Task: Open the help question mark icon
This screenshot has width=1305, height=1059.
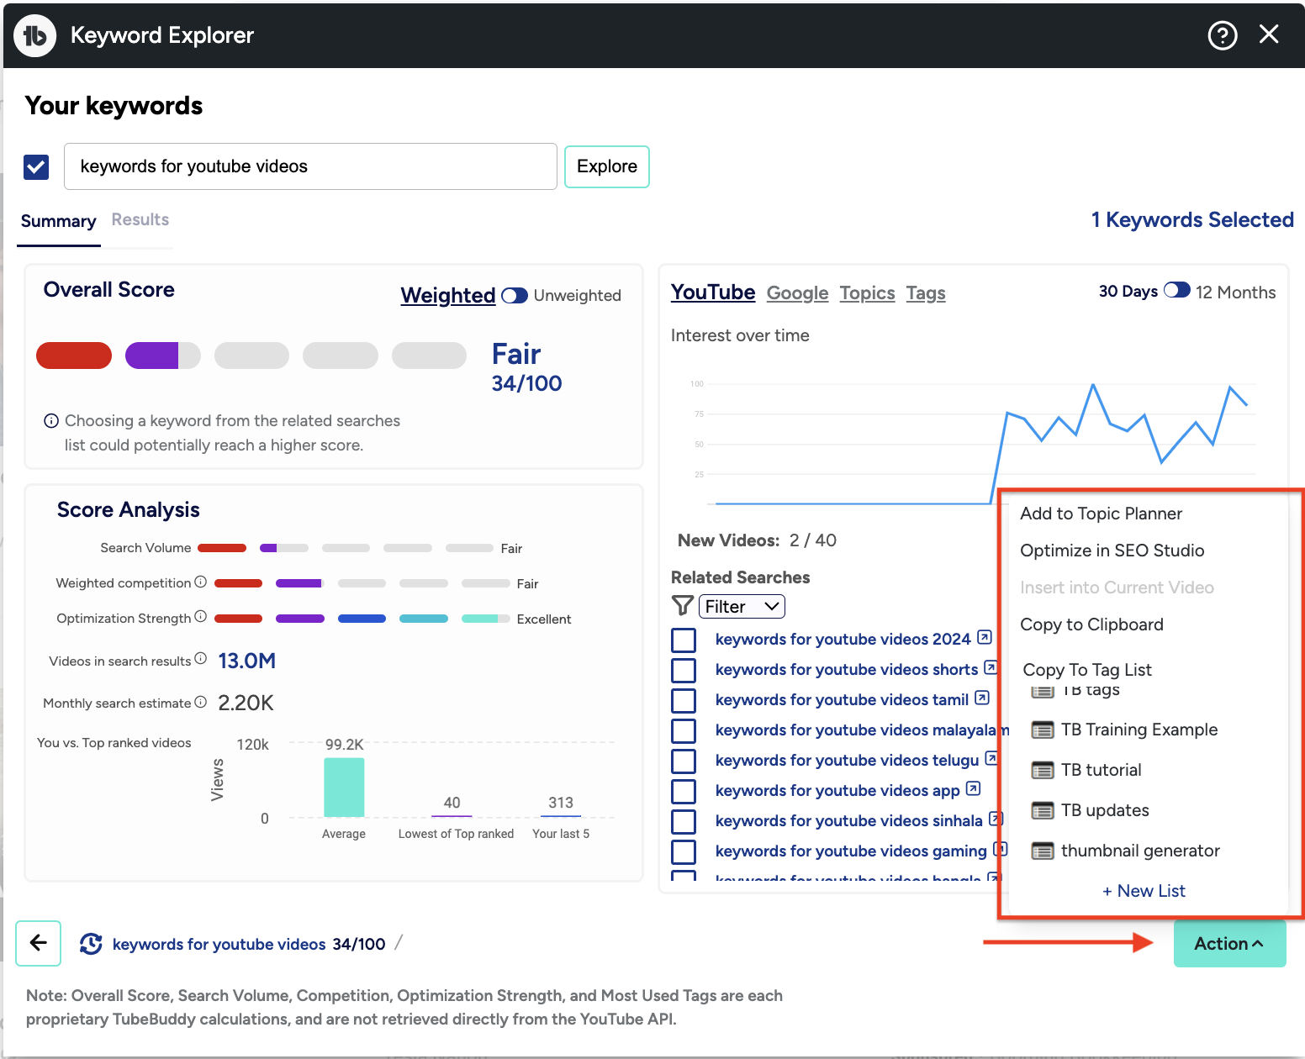Action: coord(1222,35)
